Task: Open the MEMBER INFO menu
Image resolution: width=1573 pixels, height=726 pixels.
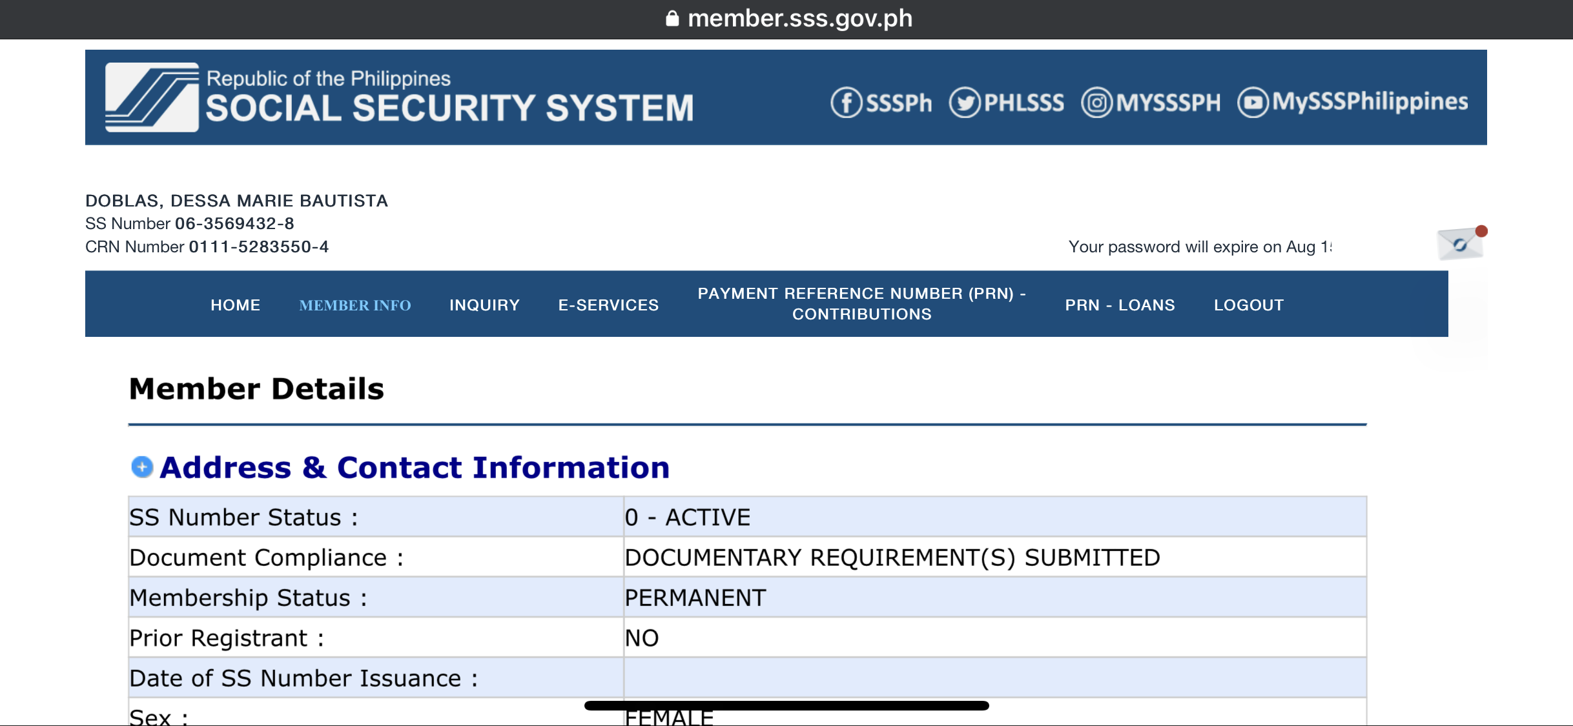Action: 355,305
